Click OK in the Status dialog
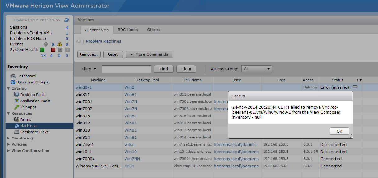 point(339,131)
